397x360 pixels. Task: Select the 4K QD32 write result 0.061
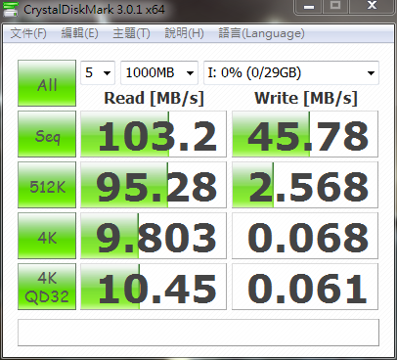coord(305,287)
